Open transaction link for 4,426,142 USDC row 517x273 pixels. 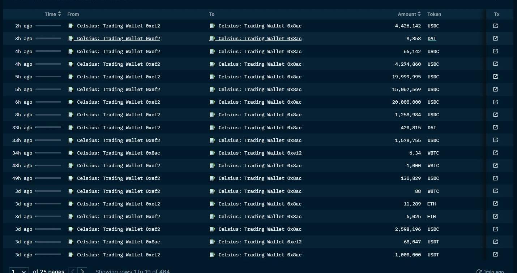click(x=495, y=26)
